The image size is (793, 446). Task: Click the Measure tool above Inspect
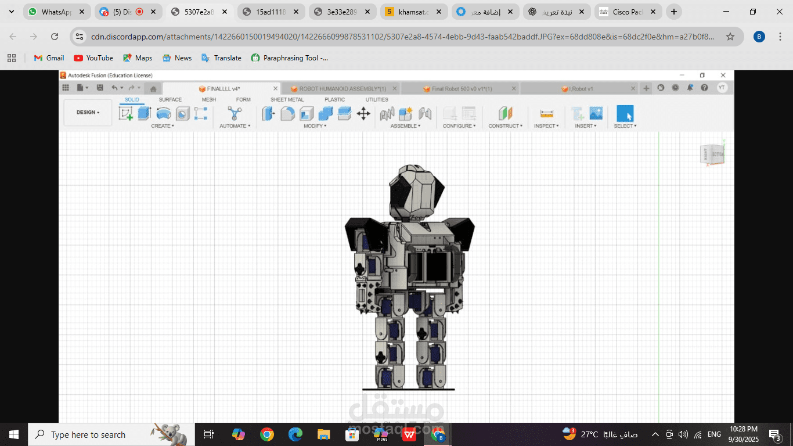pos(546,113)
